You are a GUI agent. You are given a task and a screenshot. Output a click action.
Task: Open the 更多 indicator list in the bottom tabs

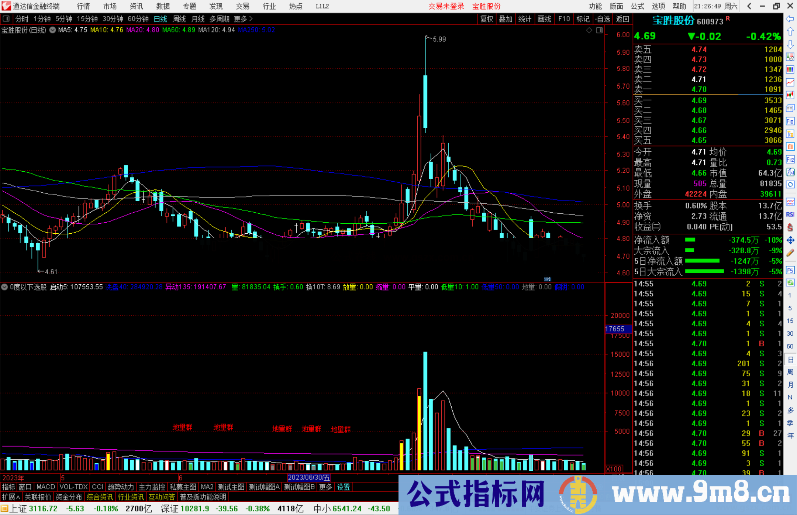325,487
